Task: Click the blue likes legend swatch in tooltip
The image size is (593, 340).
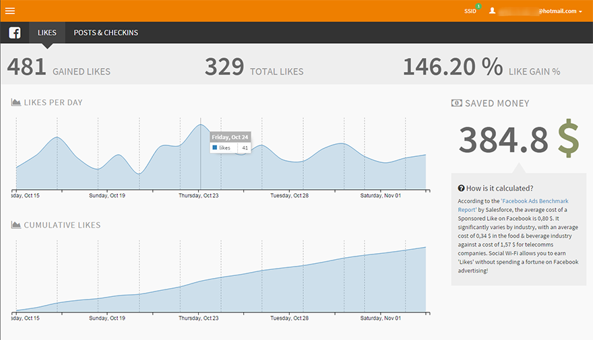Action: point(215,147)
